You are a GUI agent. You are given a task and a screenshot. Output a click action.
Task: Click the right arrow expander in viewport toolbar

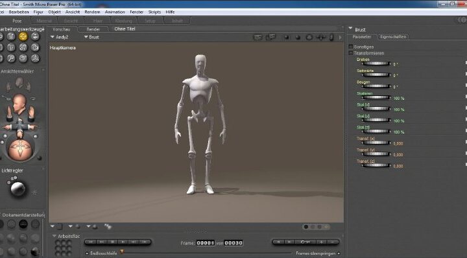coord(340,38)
